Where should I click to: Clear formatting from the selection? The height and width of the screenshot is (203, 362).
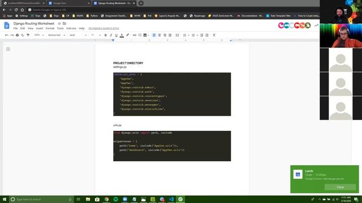coord(214,35)
